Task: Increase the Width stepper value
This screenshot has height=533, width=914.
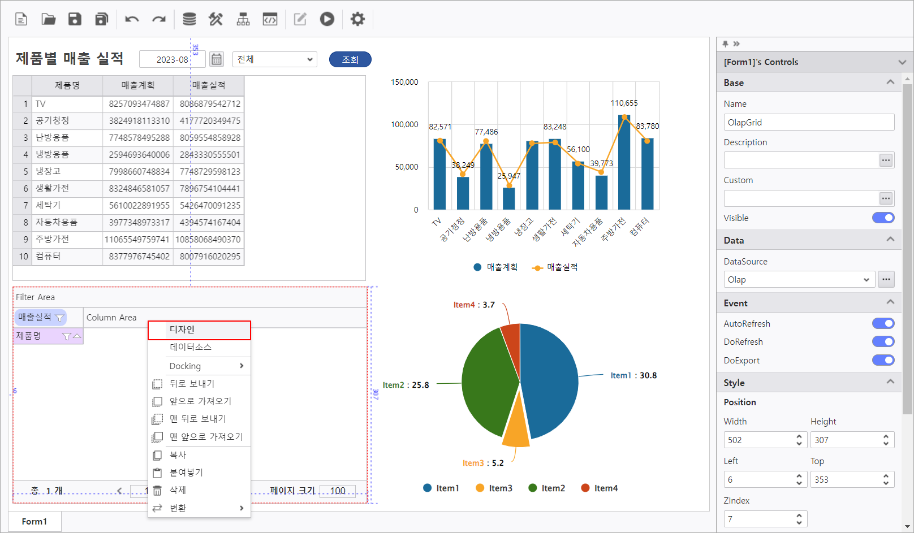Action: pyautogui.click(x=799, y=436)
